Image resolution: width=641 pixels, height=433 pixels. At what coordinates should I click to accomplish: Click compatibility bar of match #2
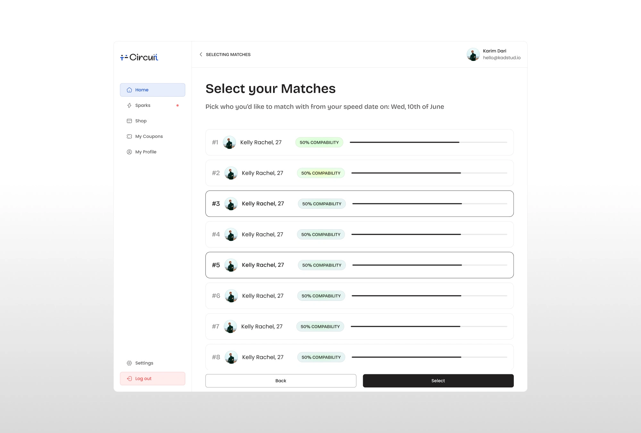[x=429, y=173]
